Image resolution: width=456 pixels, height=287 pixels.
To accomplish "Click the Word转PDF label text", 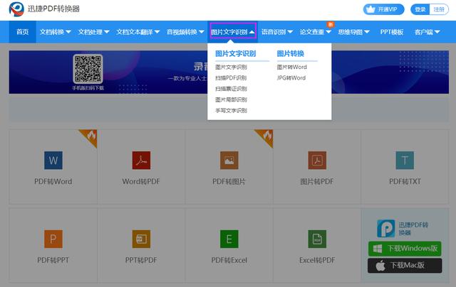I will 141,181.
